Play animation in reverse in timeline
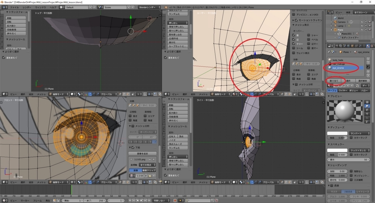Screen dimensions: 375x203 pyautogui.click(x=138, y=200)
